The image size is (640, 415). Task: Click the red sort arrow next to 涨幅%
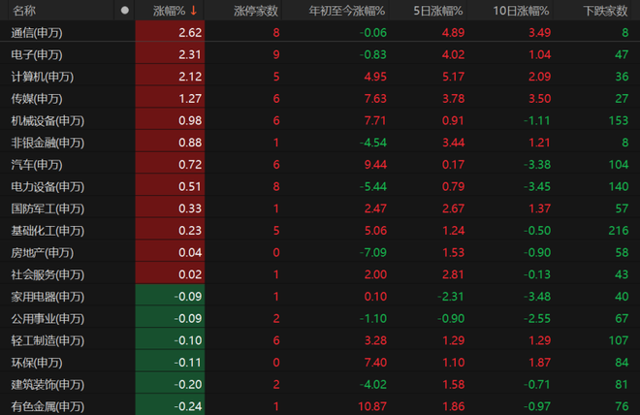194,11
